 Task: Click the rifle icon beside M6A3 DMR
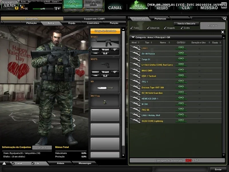(x=135, y=70)
